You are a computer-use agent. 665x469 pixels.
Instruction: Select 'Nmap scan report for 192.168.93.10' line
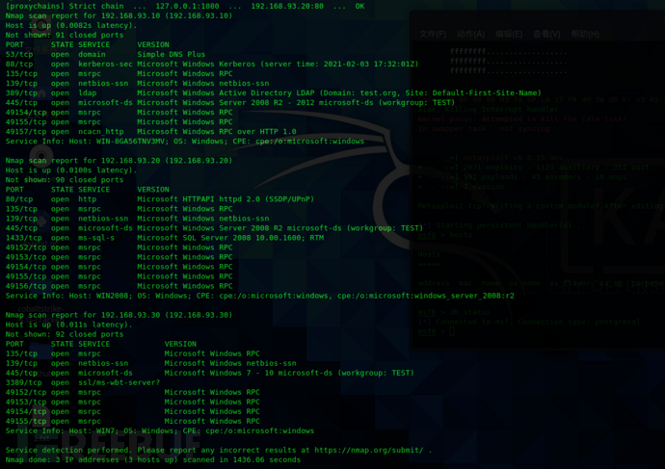(119, 15)
